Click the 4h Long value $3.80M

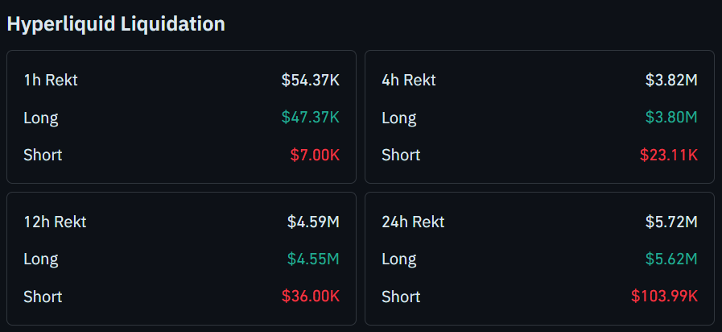[671, 117]
